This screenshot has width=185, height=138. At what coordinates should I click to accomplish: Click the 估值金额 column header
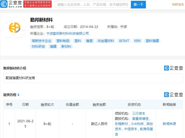pyautogui.click(x=72, y=104)
